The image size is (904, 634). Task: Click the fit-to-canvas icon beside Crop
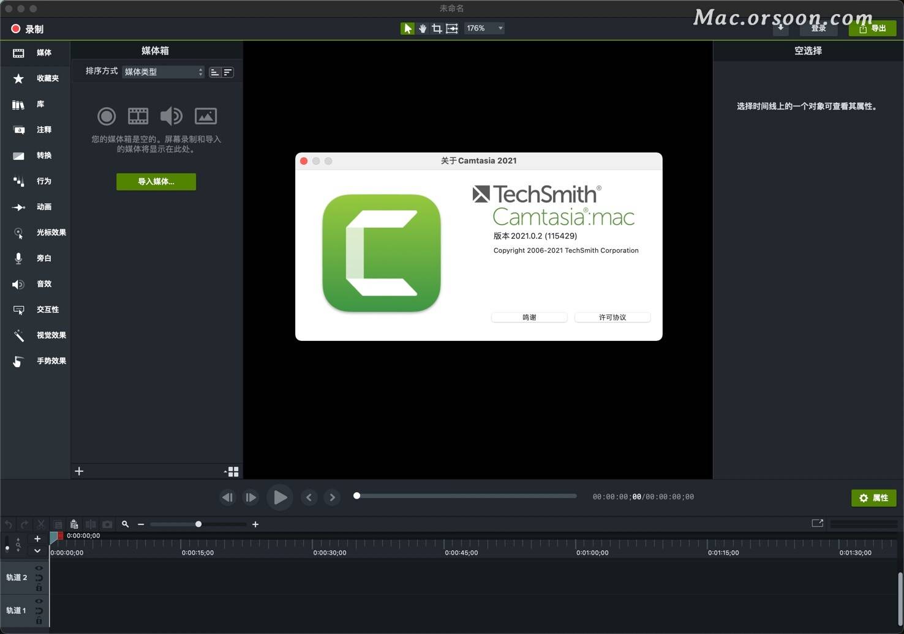click(x=451, y=29)
